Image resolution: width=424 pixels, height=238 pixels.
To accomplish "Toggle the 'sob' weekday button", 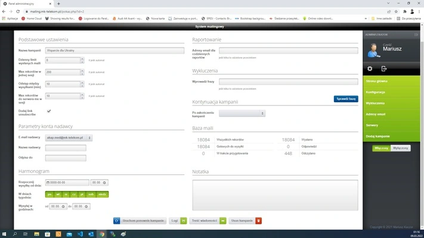I will [x=91, y=195].
